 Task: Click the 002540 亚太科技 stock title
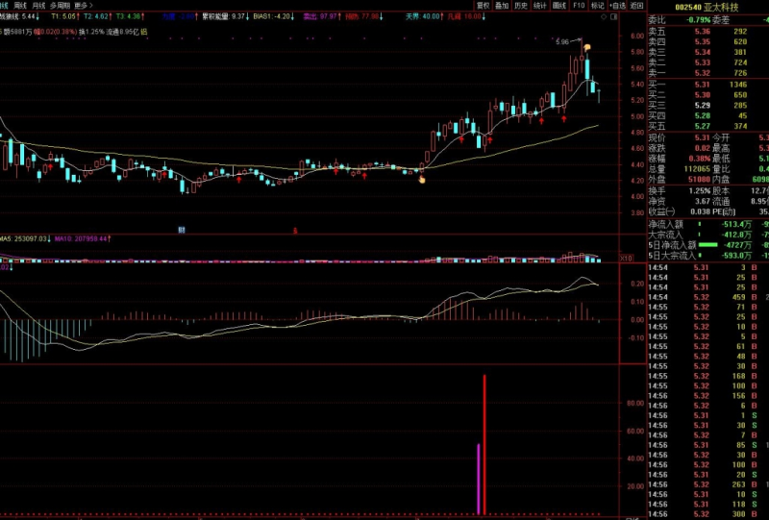[x=707, y=6]
